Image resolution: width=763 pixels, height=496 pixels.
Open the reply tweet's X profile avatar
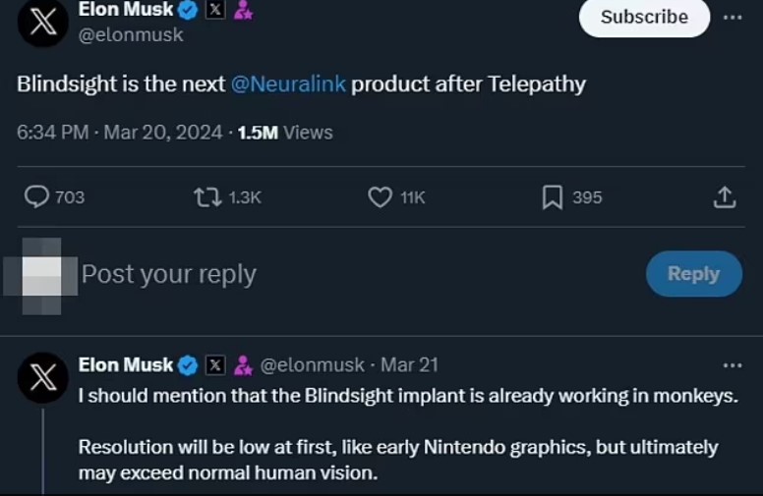42,378
